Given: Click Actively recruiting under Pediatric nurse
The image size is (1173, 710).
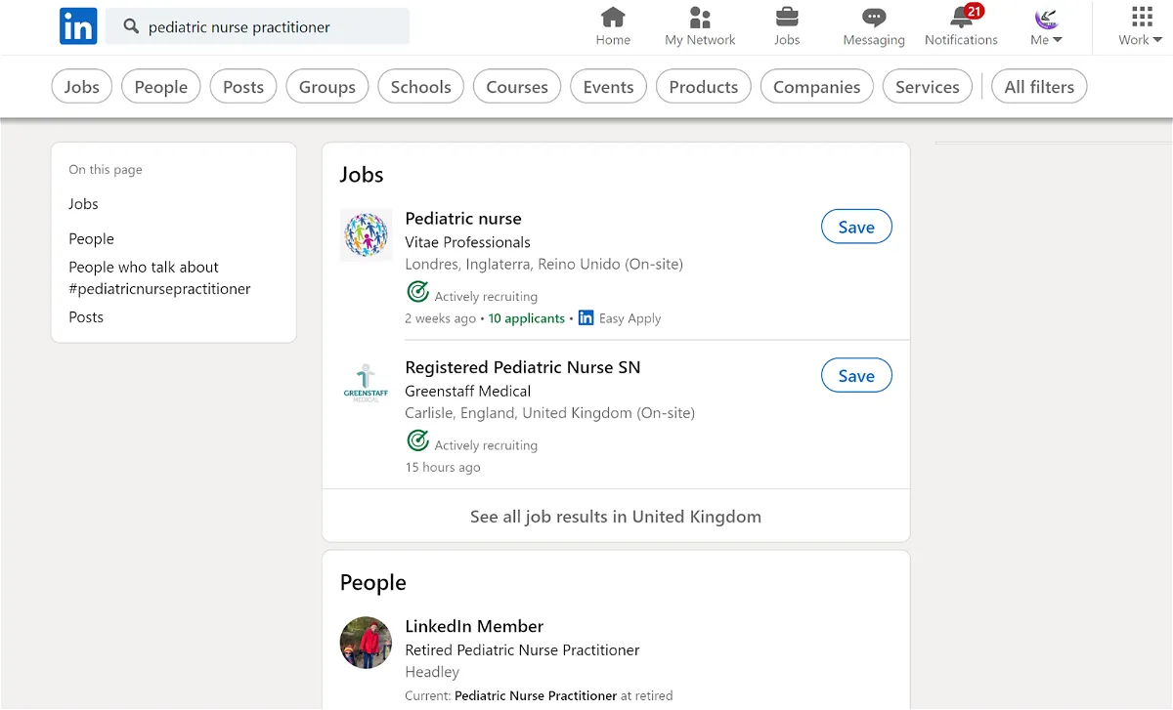Looking at the screenshot, I should [486, 296].
